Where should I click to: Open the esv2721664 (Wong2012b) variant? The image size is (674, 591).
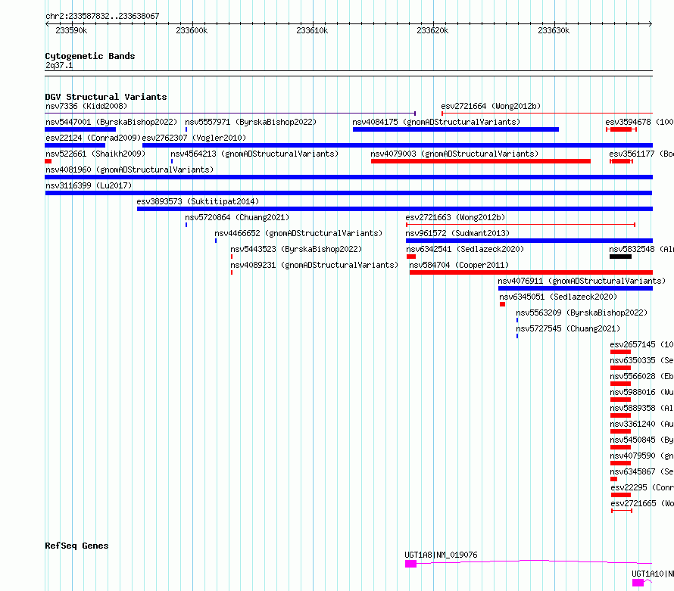[491, 106]
